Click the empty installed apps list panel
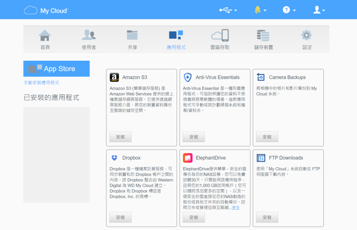Image resolution: width=357 pixels, height=230 pixels. pyautogui.click(x=56, y=155)
